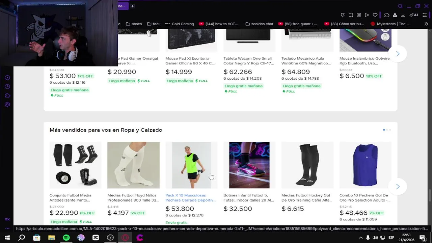Click the taskbar clock showing 22:58
Screen dimensions: 432x243
point(406,235)
